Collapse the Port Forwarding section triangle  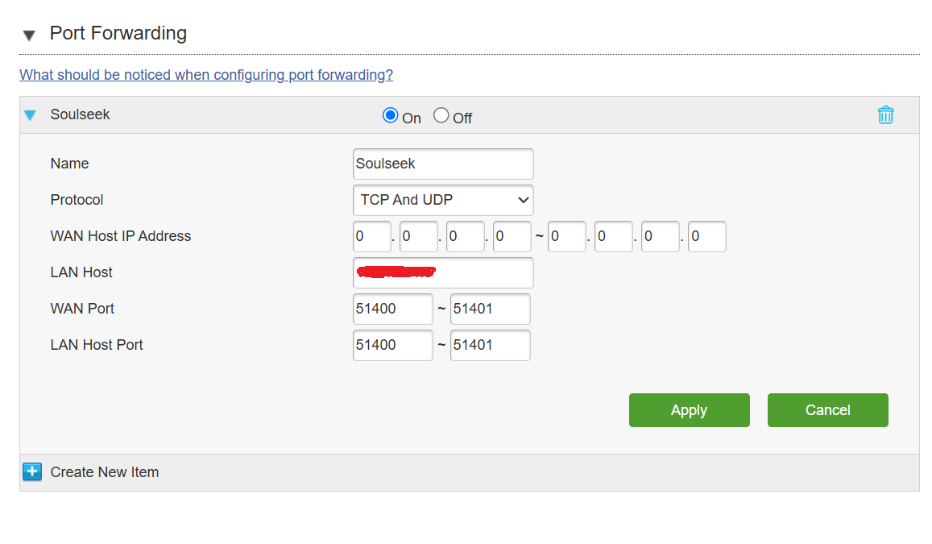[28, 35]
